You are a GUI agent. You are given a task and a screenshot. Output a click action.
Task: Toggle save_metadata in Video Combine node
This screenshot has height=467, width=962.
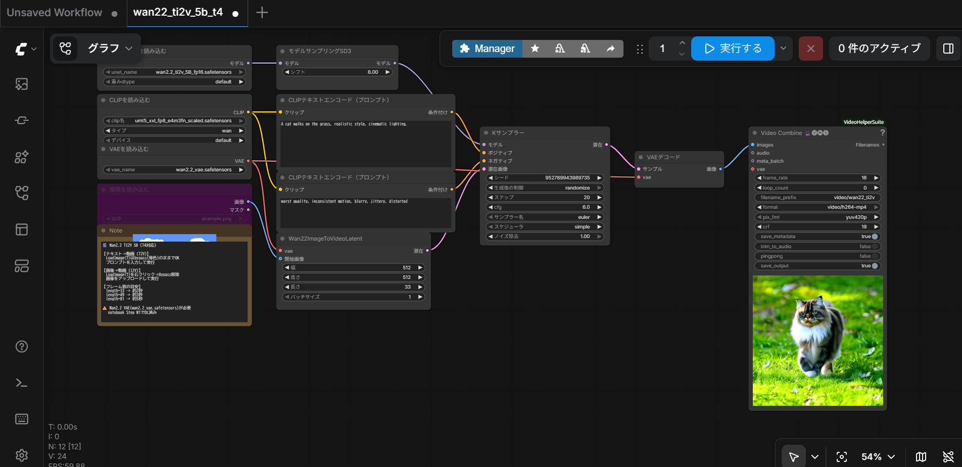875,237
